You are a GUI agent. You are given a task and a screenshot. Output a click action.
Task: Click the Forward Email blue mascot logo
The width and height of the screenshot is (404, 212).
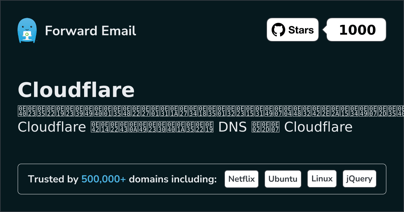pyautogui.click(x=27, y=30)
